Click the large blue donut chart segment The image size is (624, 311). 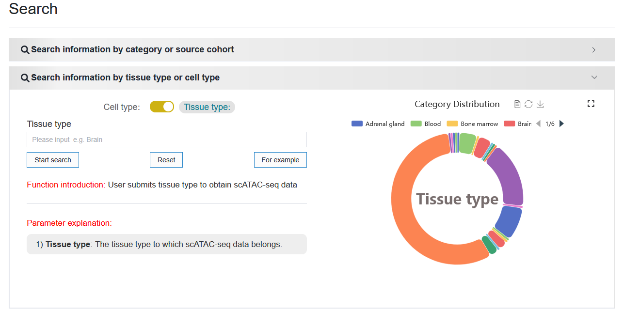point(509,221)
